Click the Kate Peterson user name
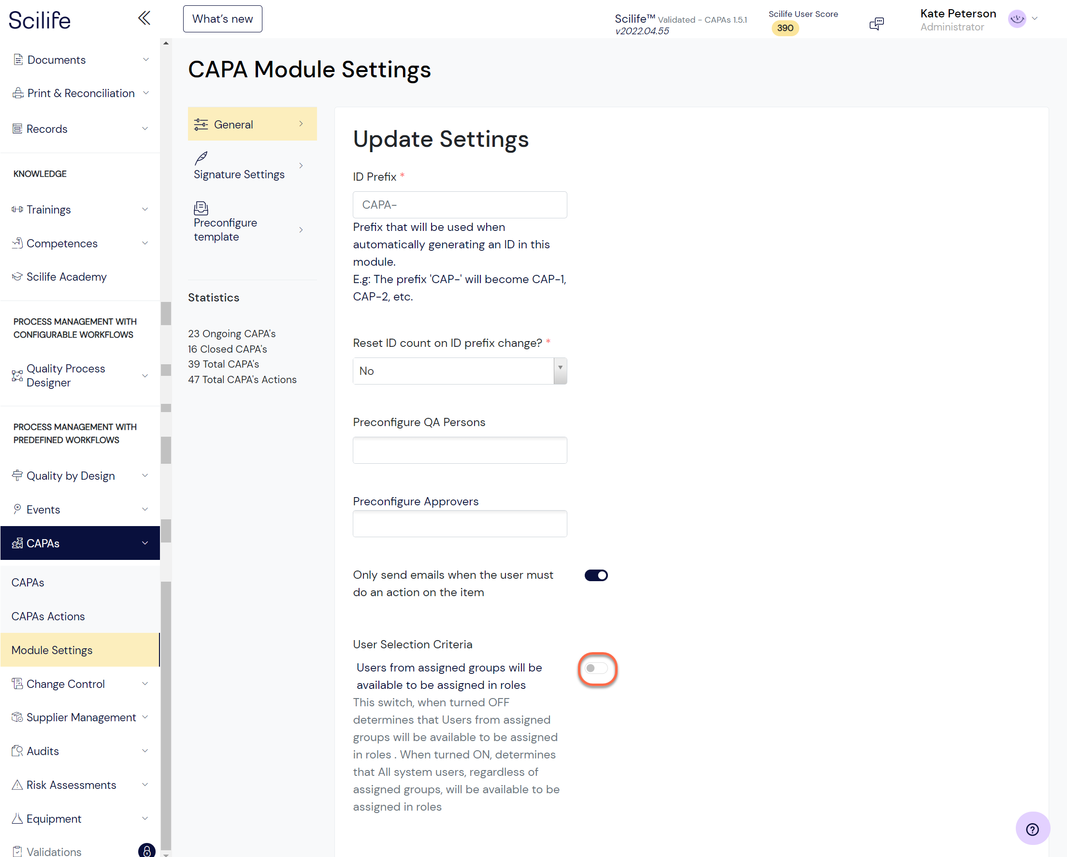1067x857 pixels. [x=958, y=14]
